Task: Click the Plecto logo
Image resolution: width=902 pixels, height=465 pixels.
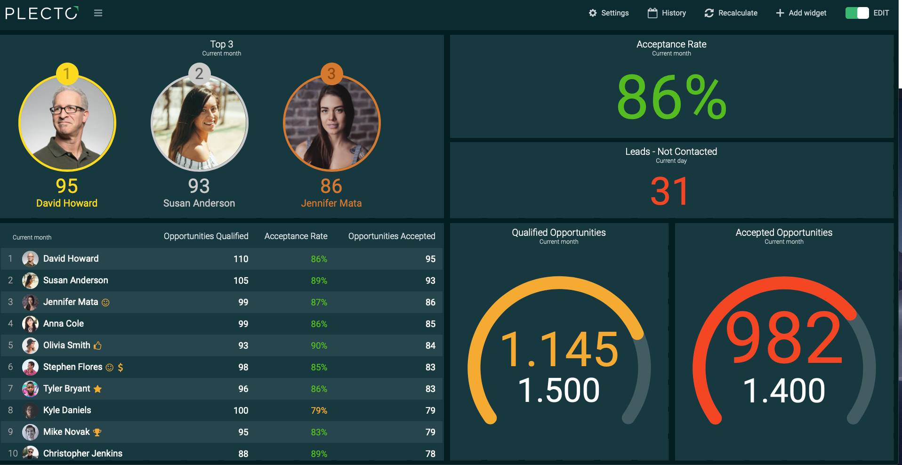Action: tap(41, 13)
